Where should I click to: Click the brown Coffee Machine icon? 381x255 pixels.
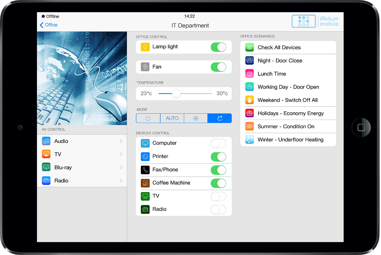click(145, 183)
